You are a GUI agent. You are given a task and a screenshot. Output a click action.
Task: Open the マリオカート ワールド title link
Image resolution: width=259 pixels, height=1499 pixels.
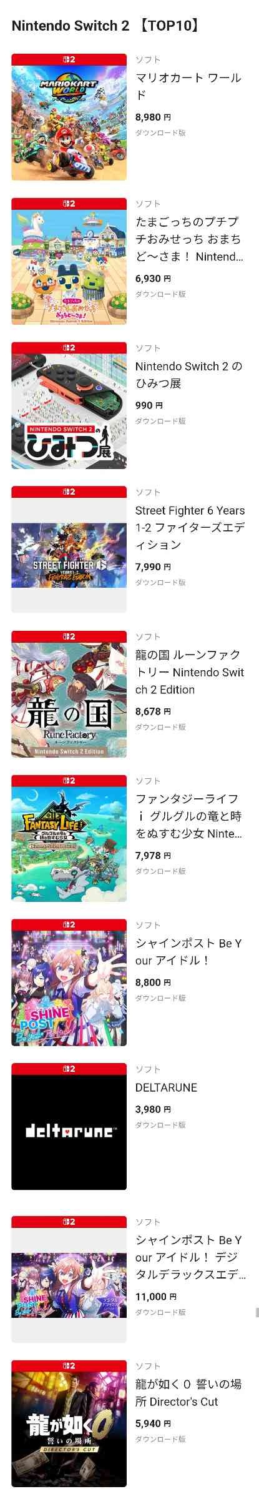coord(188,86)
